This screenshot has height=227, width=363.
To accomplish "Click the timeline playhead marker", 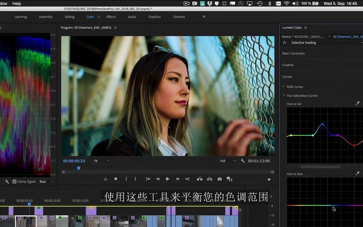I will click(x=29, y=204).
